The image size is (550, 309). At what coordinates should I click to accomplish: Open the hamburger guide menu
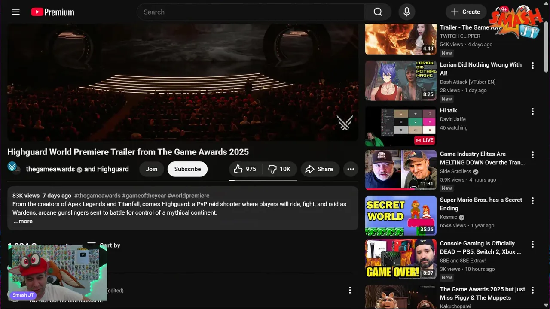pos(16,12)
